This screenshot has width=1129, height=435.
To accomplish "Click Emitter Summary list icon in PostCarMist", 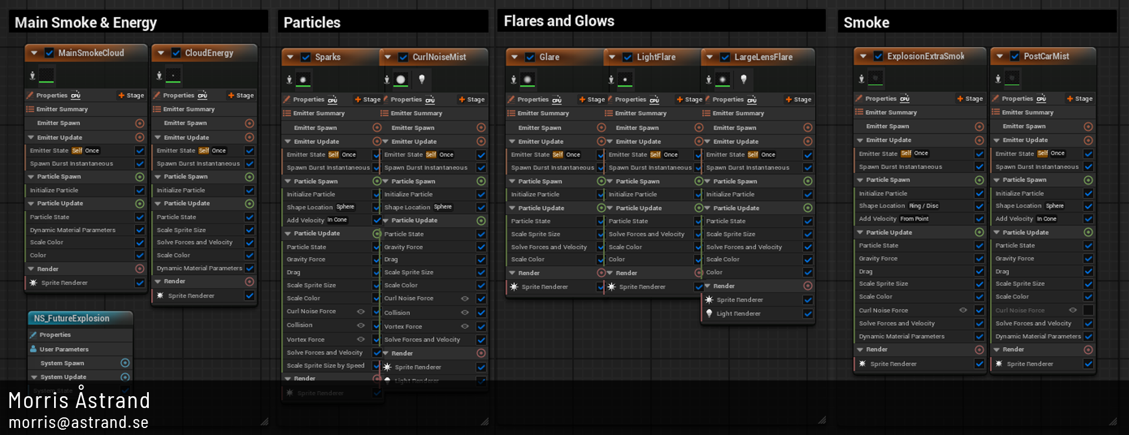I will point(996,112).
